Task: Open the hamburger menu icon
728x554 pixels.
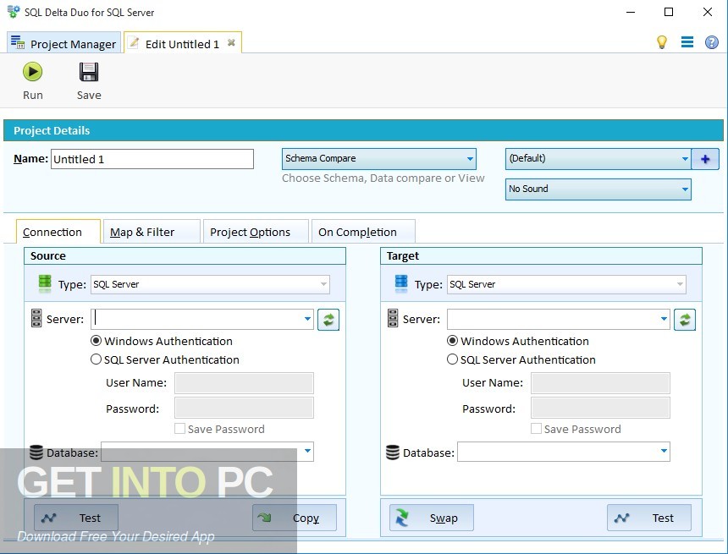Action: (x=687, y=42)
